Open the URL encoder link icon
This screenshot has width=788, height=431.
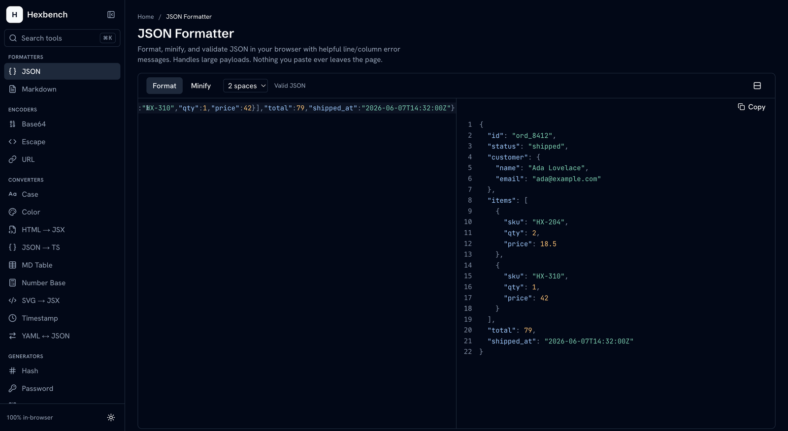coord(12,159)
